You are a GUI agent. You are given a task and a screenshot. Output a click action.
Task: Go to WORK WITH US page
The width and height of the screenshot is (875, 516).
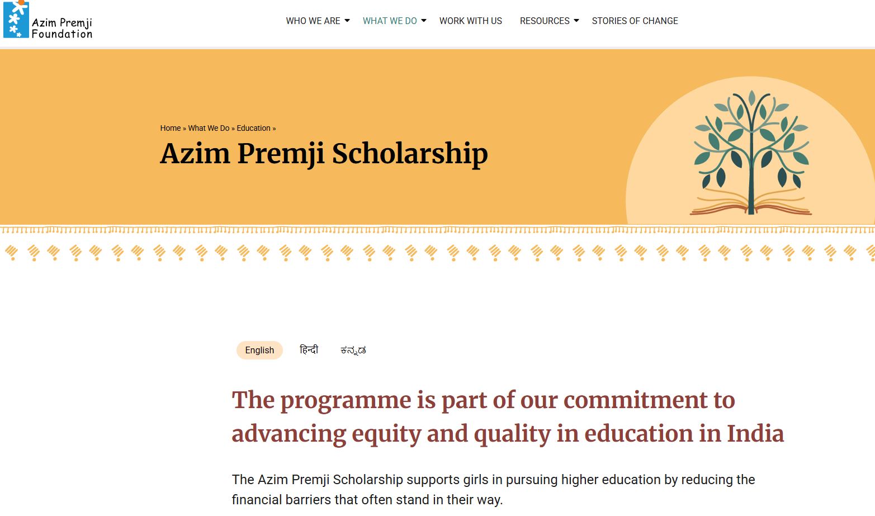coord(471,21)
